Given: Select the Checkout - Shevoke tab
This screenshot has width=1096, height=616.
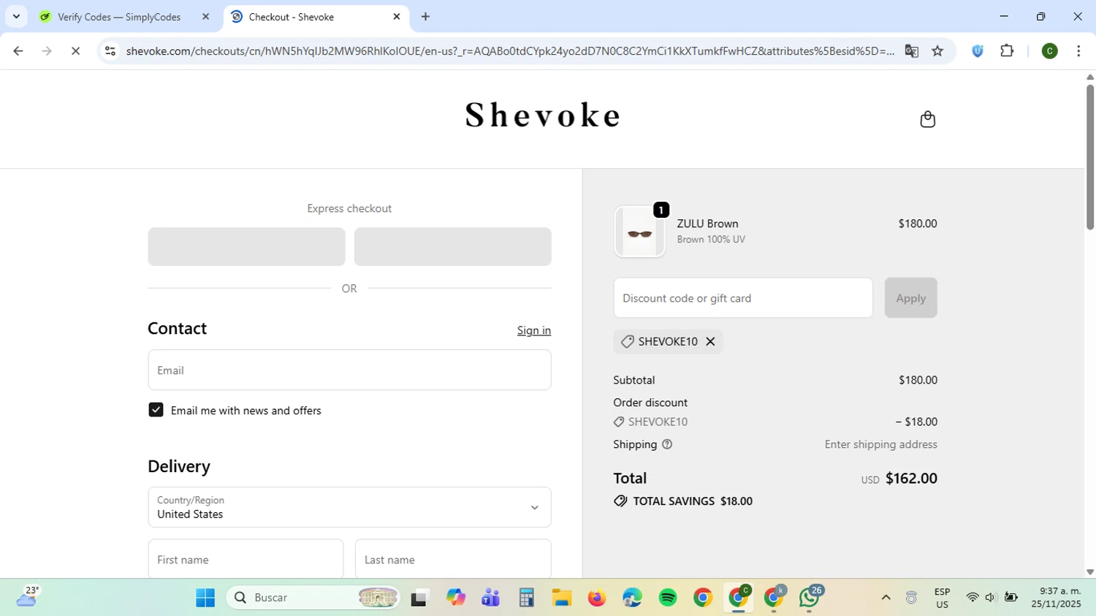Looking at the screenshot, I should 316,17.
